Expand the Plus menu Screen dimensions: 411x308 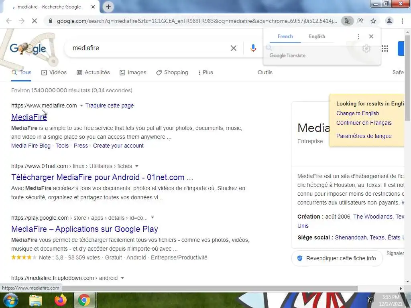[x=205, y=73]
